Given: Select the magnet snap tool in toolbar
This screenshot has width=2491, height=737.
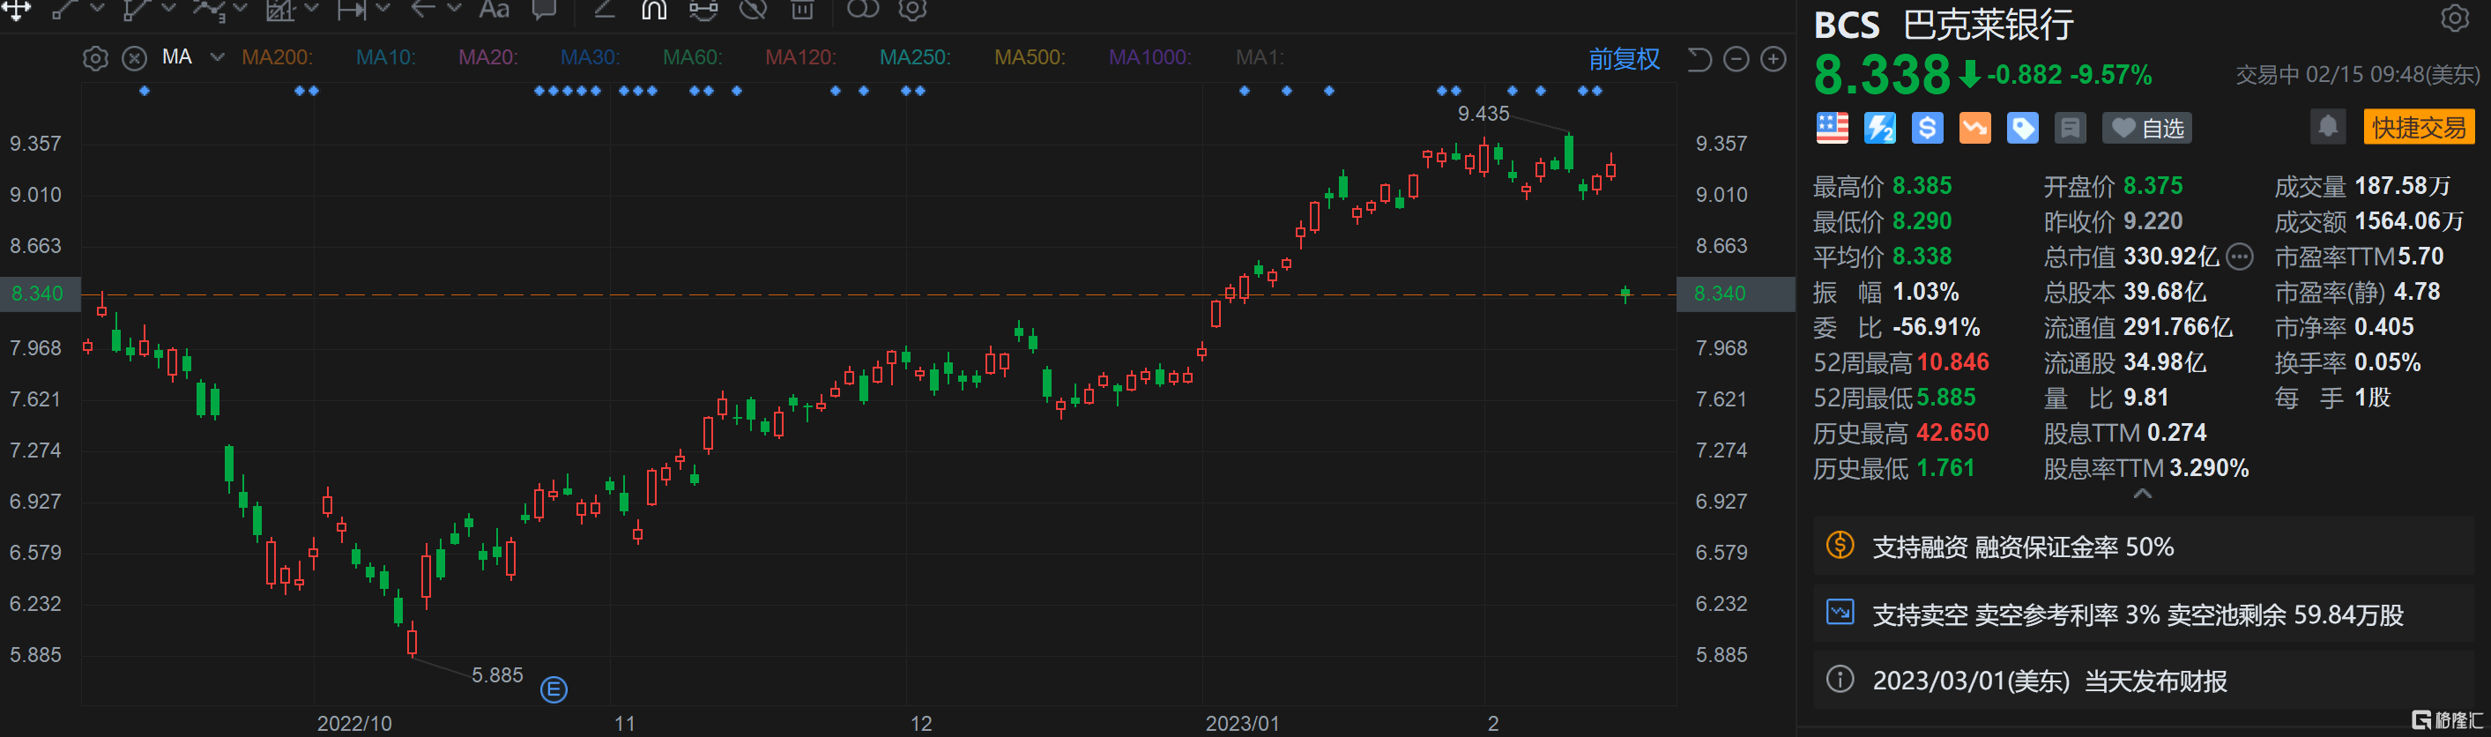Looking at the screenshot, I should [x=654, y=10].
